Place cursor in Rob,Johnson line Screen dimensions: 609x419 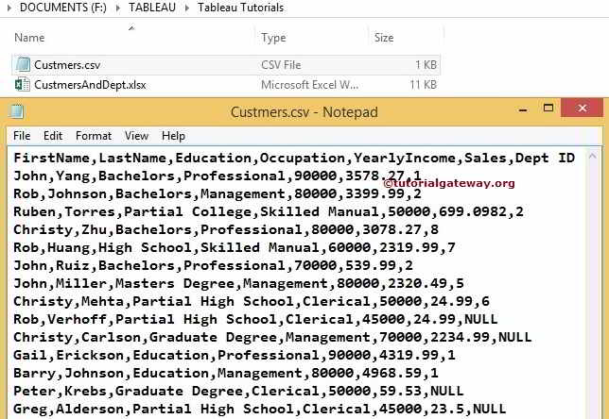[217, 193]
